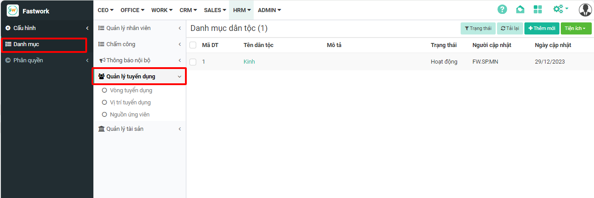Select the Vòng tuyển dụng radio item
The width and height of the screenshot is (594, 198).
point(105,90)
